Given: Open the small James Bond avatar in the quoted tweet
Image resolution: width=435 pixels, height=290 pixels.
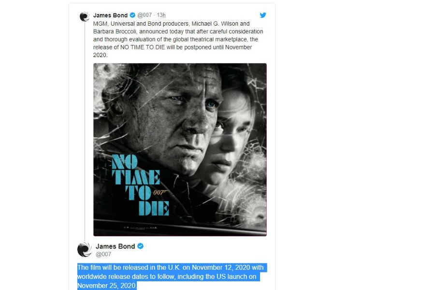Looking at the screenshot, I should [84, 16].
